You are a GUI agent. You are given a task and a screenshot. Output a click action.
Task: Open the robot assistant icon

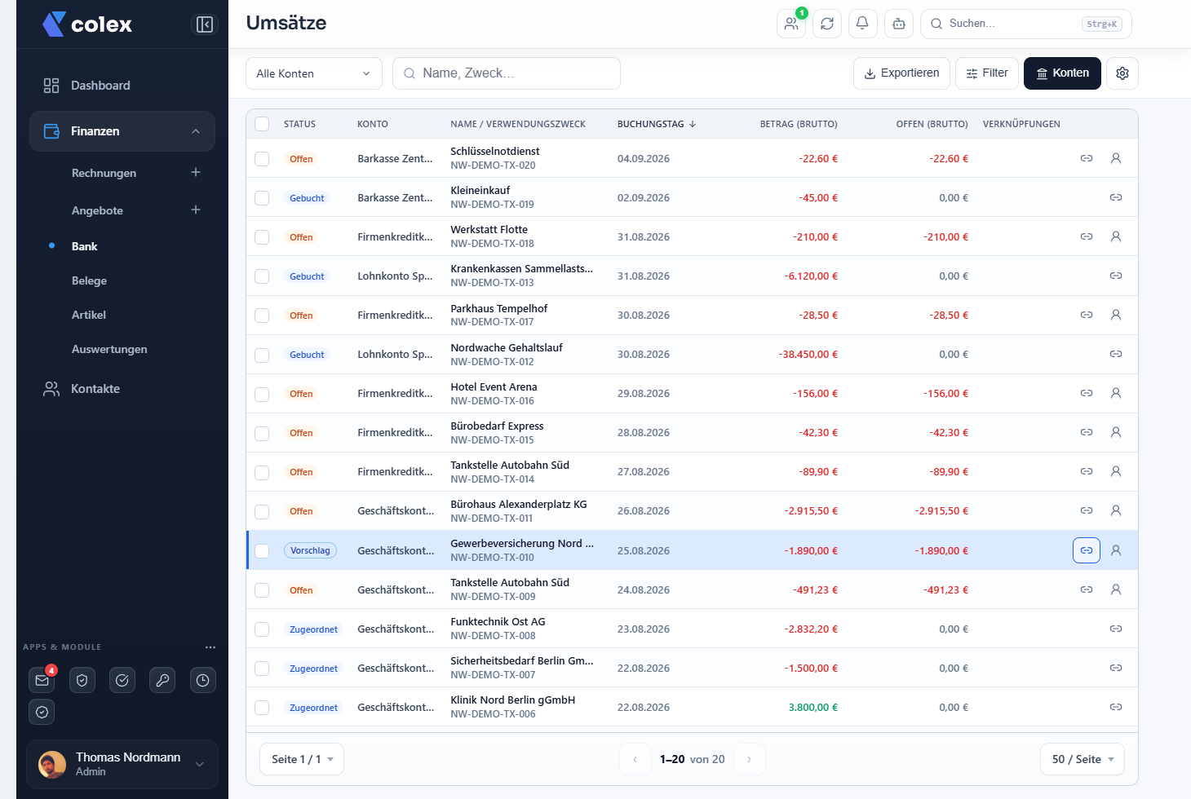coord(899,24)
